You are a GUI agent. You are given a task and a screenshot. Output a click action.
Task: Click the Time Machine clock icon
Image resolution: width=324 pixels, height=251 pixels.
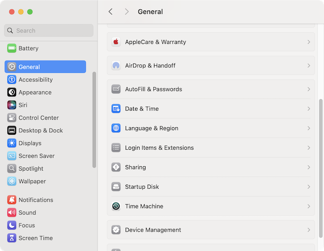(x=116, y=206)
